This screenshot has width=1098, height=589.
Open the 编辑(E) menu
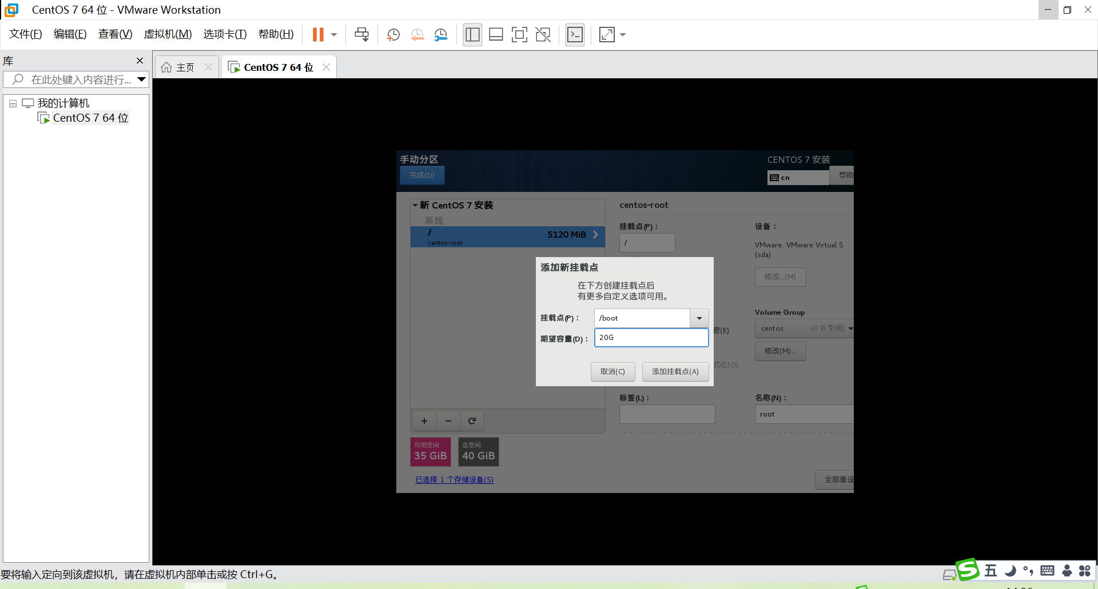[70, 34]
